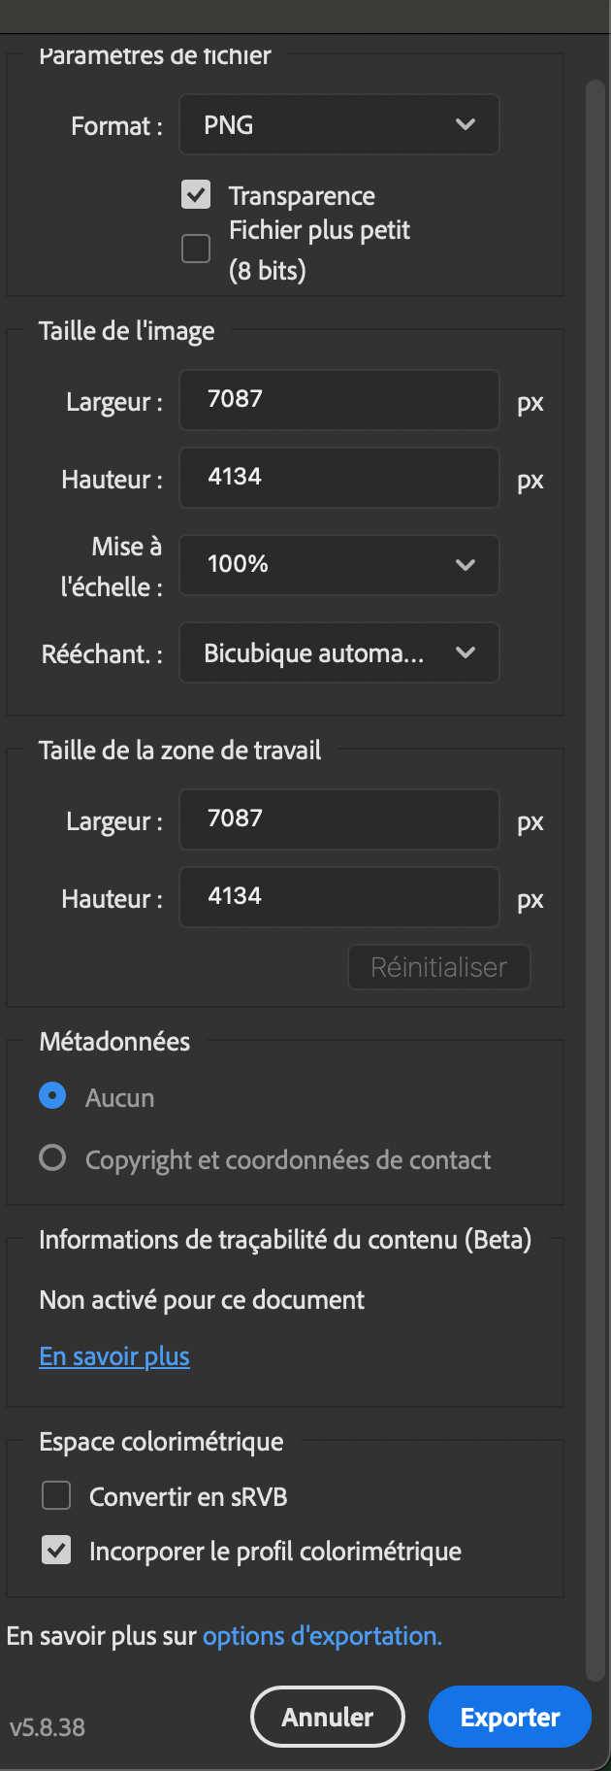Edit the Hauteur field showing 4134
This screenshot has width=611, height=1771.
pos(338,478)
